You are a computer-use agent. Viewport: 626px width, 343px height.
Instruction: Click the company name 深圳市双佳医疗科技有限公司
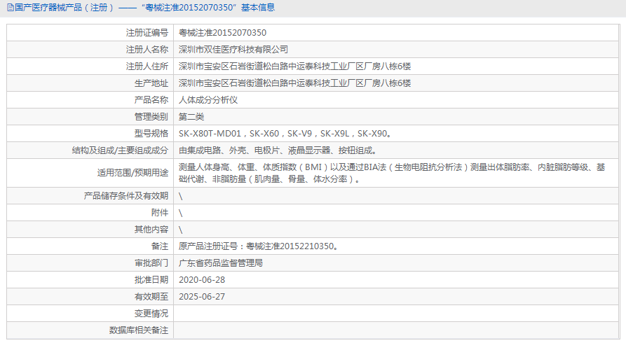(x=233, y=50)
